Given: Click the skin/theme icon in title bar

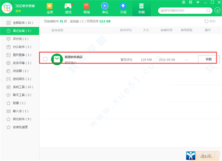Looking at the screenshot, I should point(184,2).
